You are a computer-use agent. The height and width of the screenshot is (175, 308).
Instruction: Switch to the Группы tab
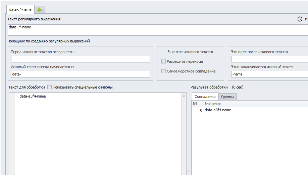227,97
